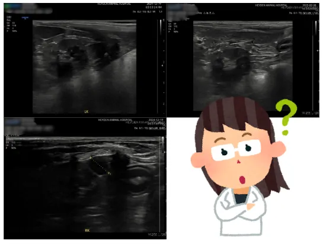Click hospital name header in left kidney panel
This screenshot has height=244, width=329.
click(114, 4)
